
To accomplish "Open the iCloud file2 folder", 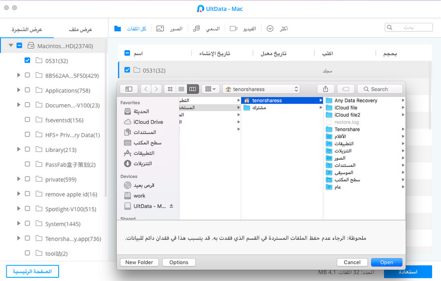I will point(365,115).
